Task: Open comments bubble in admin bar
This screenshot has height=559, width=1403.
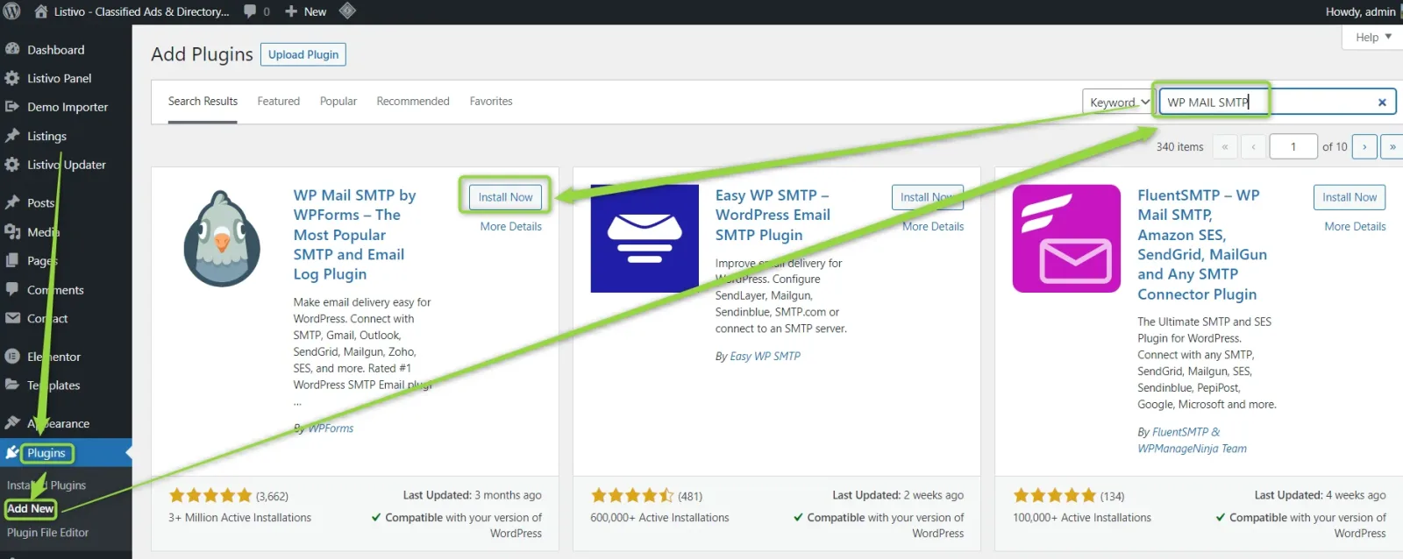Action: (x=256, y=11)
